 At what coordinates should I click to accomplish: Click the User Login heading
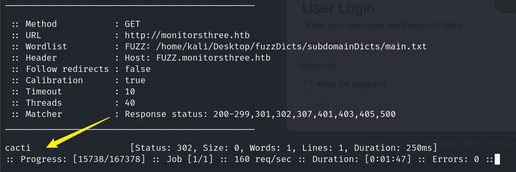[x=338, y=8]
